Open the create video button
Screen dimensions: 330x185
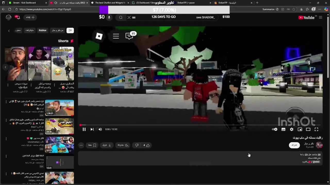click(30, 17)
